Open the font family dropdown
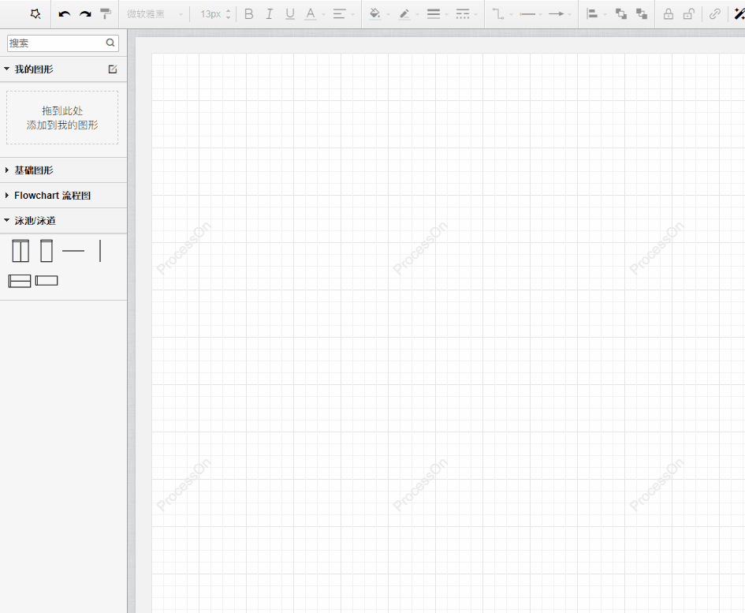The image size is (745, 613). pyautogui.click(x=155, y=14)
